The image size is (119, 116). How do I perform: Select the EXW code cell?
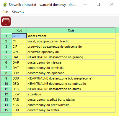pyautogui.click(x=19, y=94)
